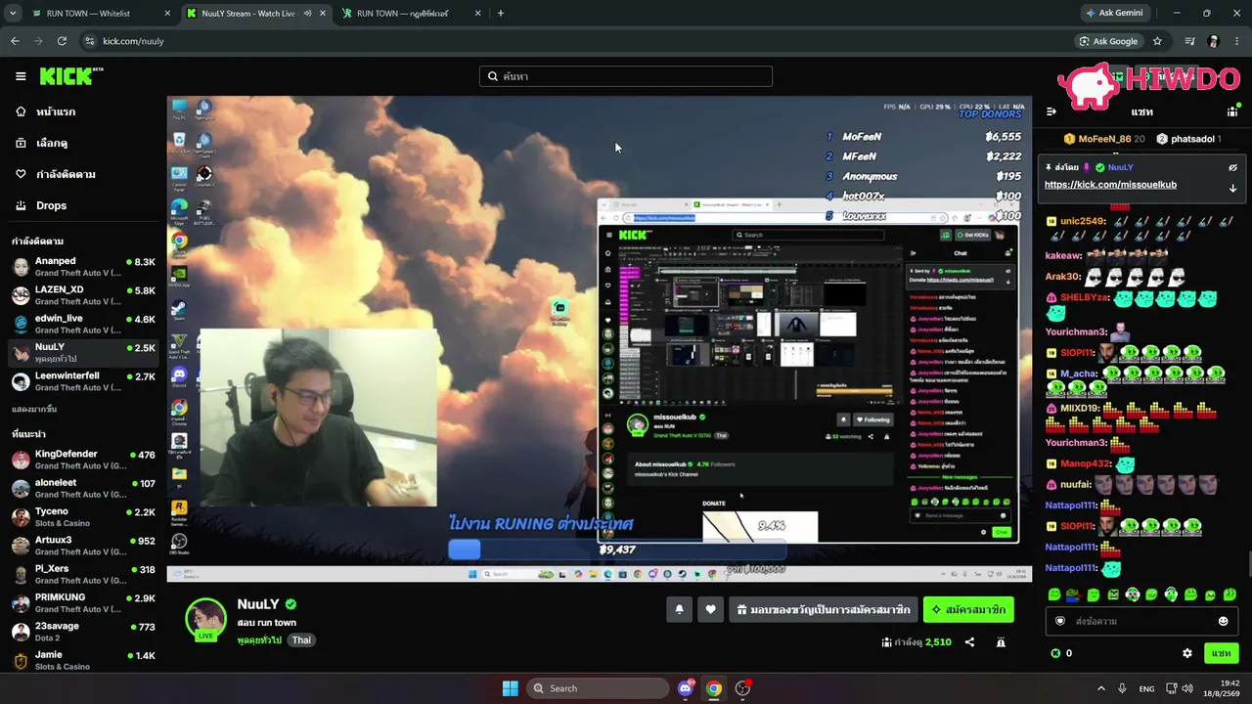Image resolution: width=1252 pixels, height=704 pixels.
Task: Go to Kick home via the logo
Action: [71, 76]
